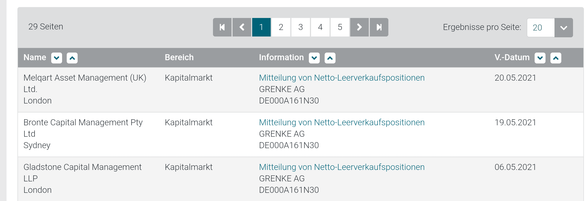Open the Gladstone Capital Leerverkaufspositionen notice
Image resolution: width=588 pixels, height=201 pixels.
point(342,167)
